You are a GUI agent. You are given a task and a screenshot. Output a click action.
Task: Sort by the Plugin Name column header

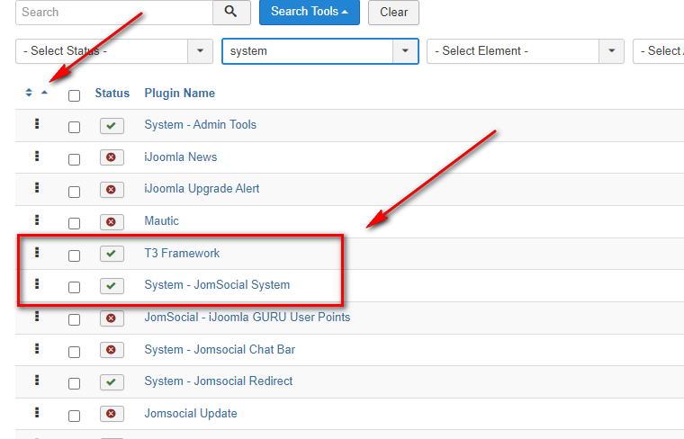pos(179,93)
